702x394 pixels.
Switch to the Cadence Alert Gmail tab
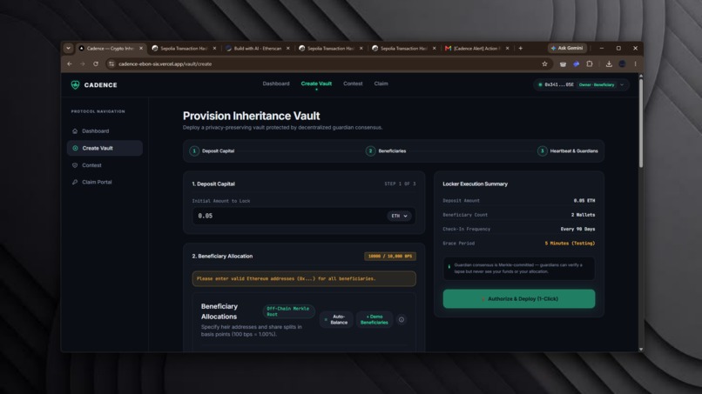[476, 49]
